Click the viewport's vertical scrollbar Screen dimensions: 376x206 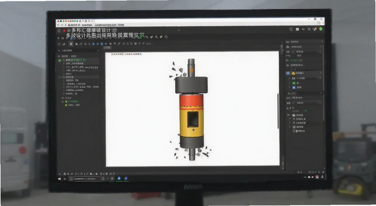pos(278,111)
